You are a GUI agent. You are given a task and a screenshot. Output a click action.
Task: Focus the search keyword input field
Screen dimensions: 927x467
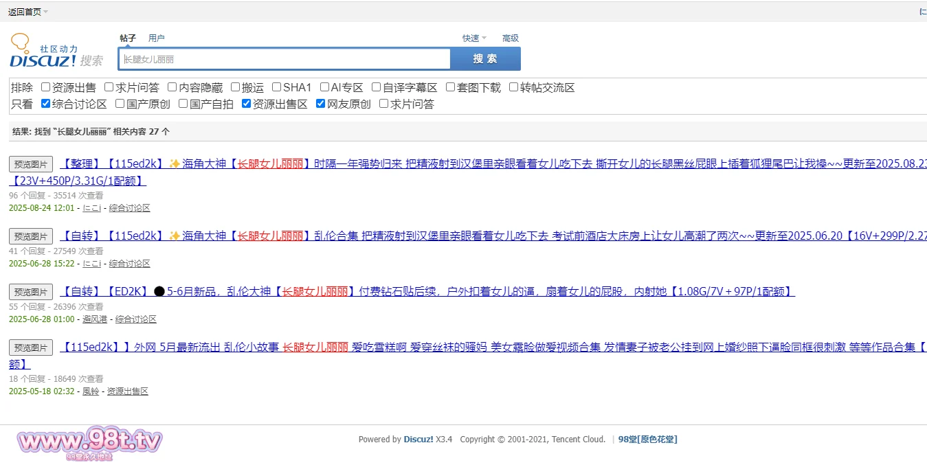284,59
